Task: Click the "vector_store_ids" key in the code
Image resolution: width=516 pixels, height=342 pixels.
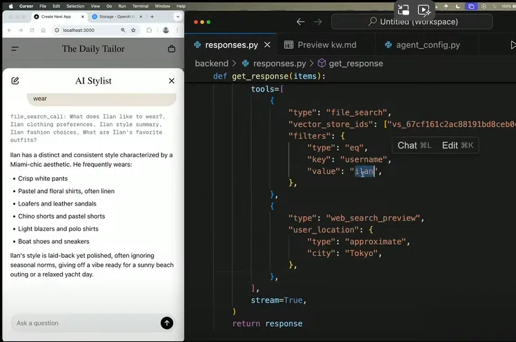Action: (x=330, y=124)
